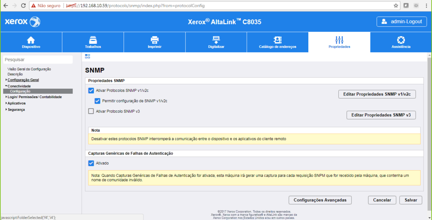
Task: Enable Ativar Protocolo SNMP v3 checkbox
Action: pos(91,111)
